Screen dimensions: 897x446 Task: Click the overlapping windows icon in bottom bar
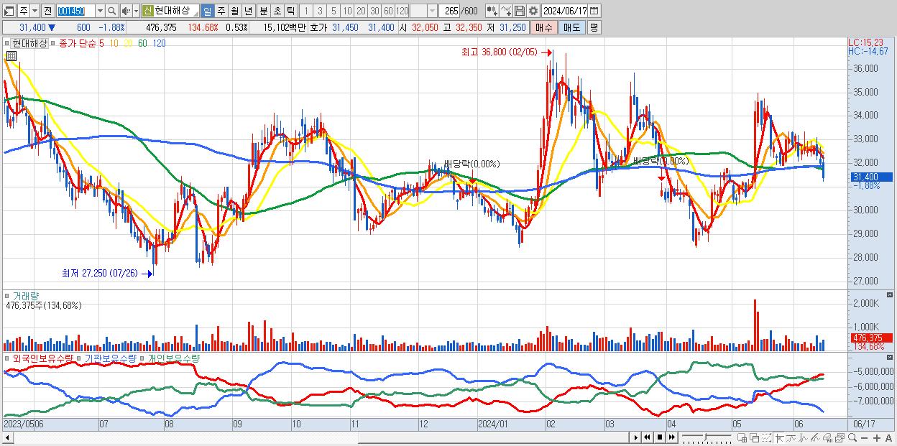[755, 438]
